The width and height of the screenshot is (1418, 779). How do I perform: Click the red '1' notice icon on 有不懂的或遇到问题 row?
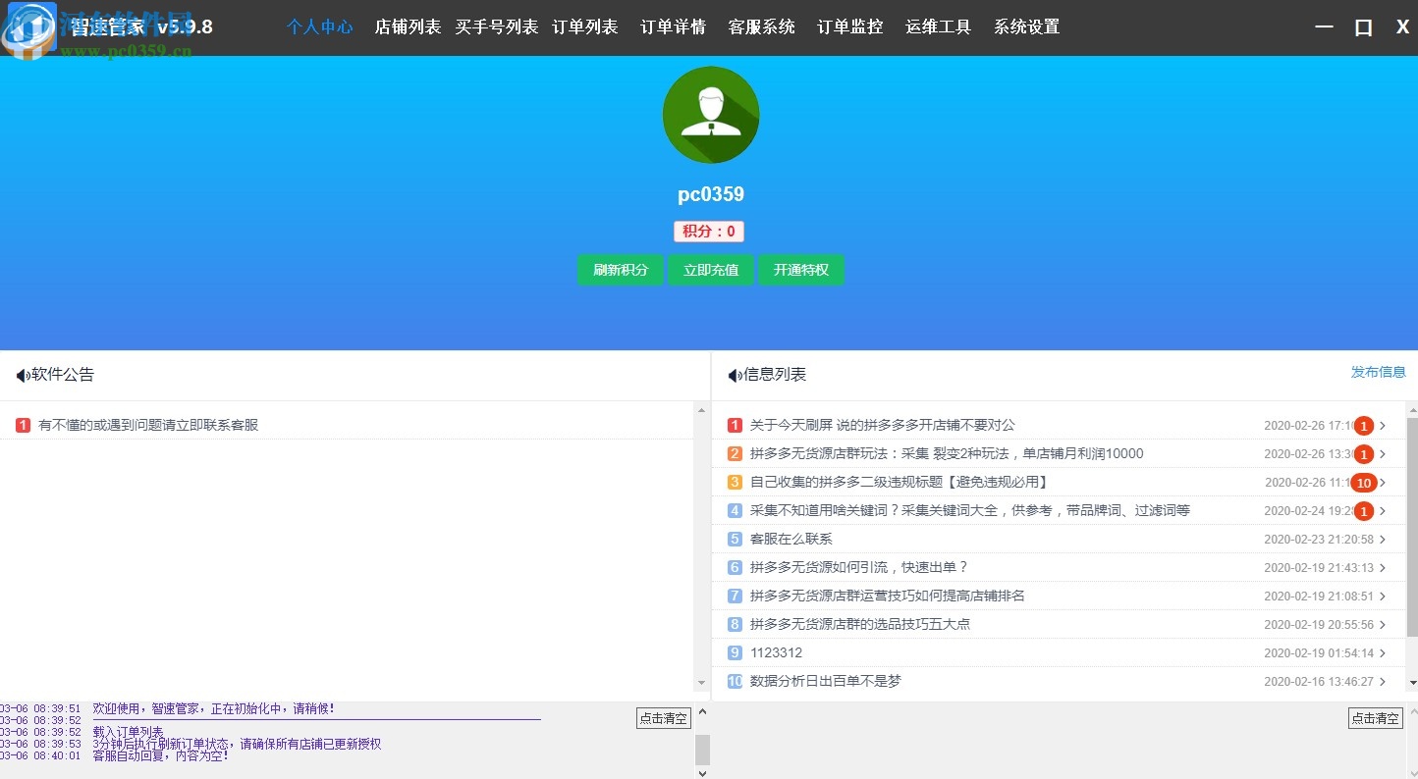[24, 424]
